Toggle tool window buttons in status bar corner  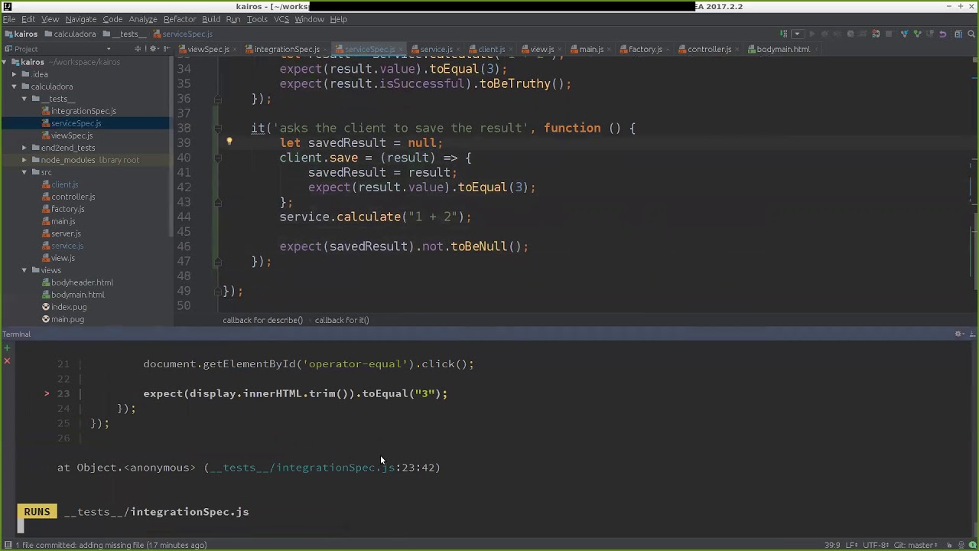coord(7,545)
